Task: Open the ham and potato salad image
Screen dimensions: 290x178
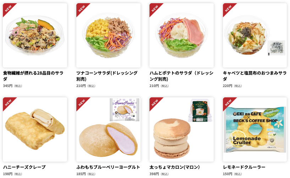Action: [181, 35]
